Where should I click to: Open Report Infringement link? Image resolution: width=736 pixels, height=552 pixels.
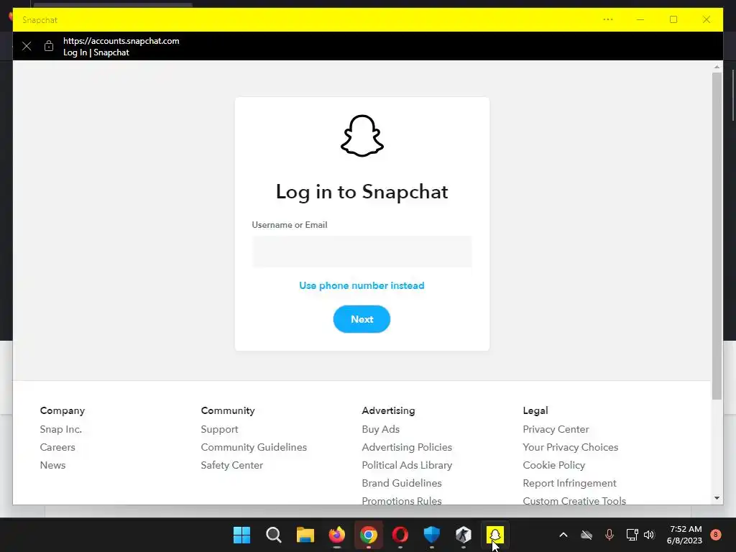coord(569,483)
